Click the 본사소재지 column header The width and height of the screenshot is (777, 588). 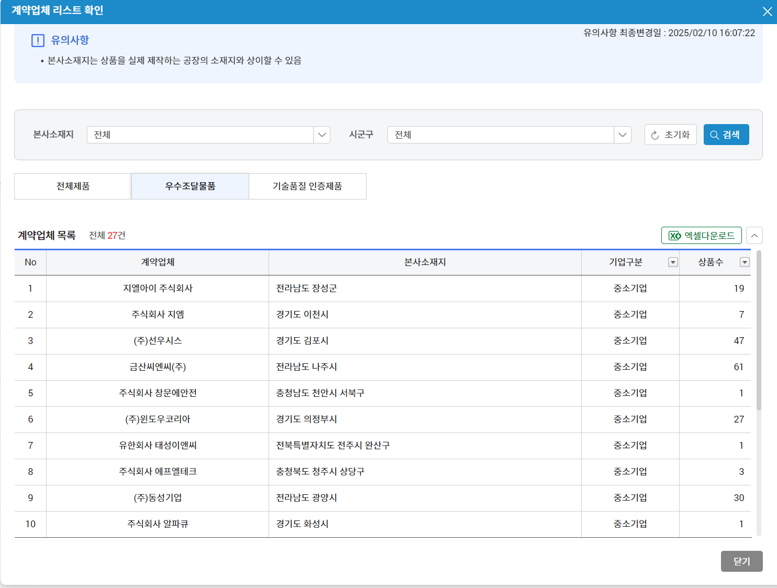(x=425, y=262)
